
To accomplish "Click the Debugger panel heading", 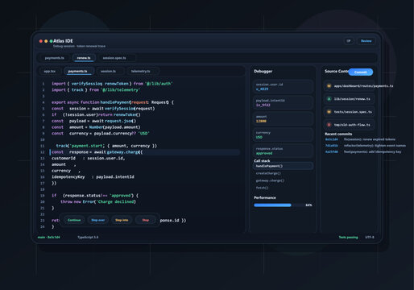I will pyautogui.click(x=263, y=72).
